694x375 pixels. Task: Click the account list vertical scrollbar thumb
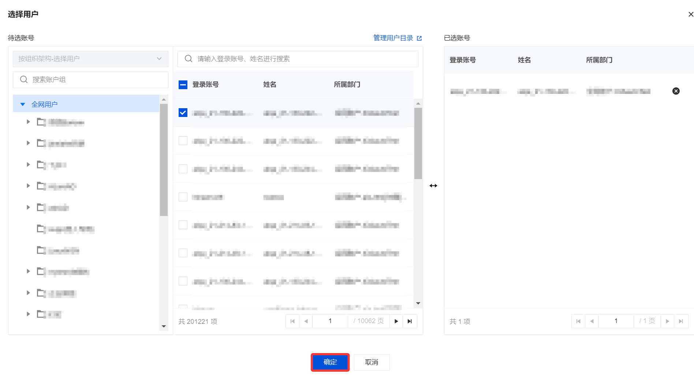(x=418, y=143)
